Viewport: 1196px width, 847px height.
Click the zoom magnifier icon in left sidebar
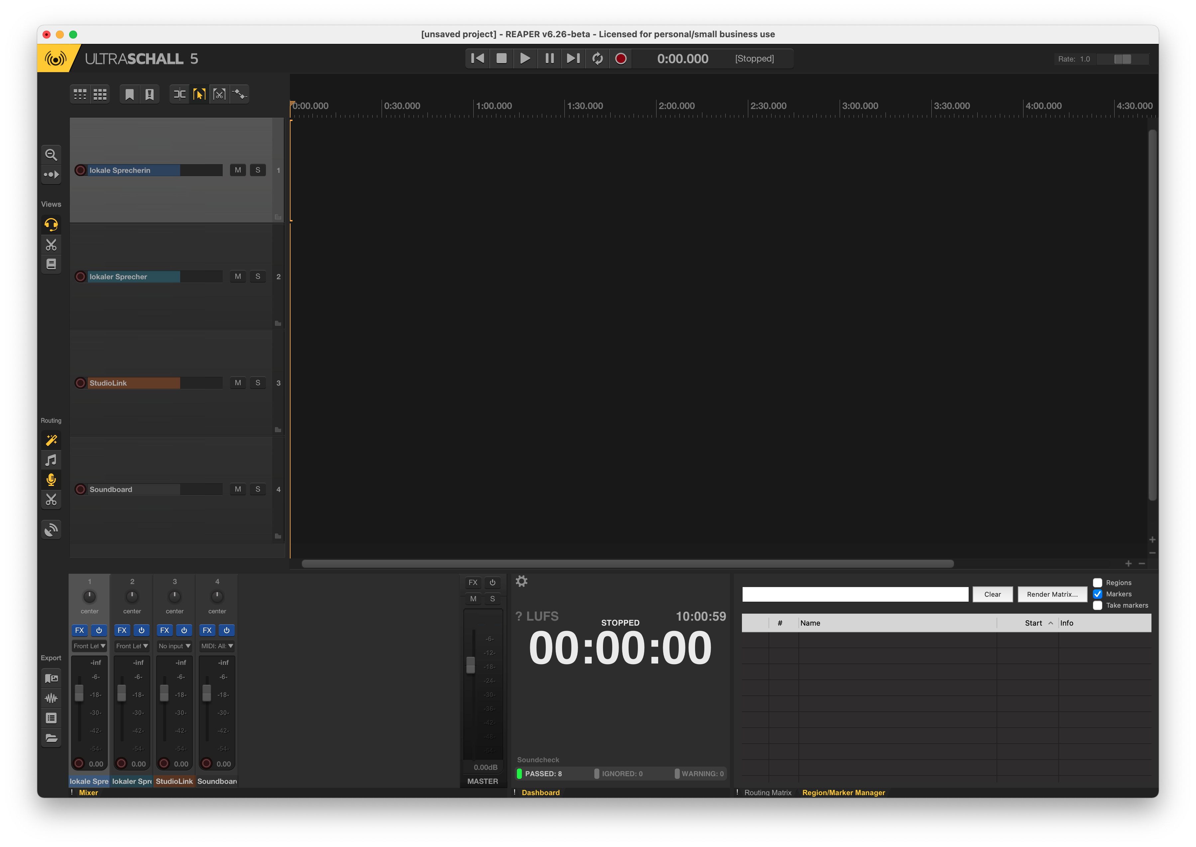[51, 154]
